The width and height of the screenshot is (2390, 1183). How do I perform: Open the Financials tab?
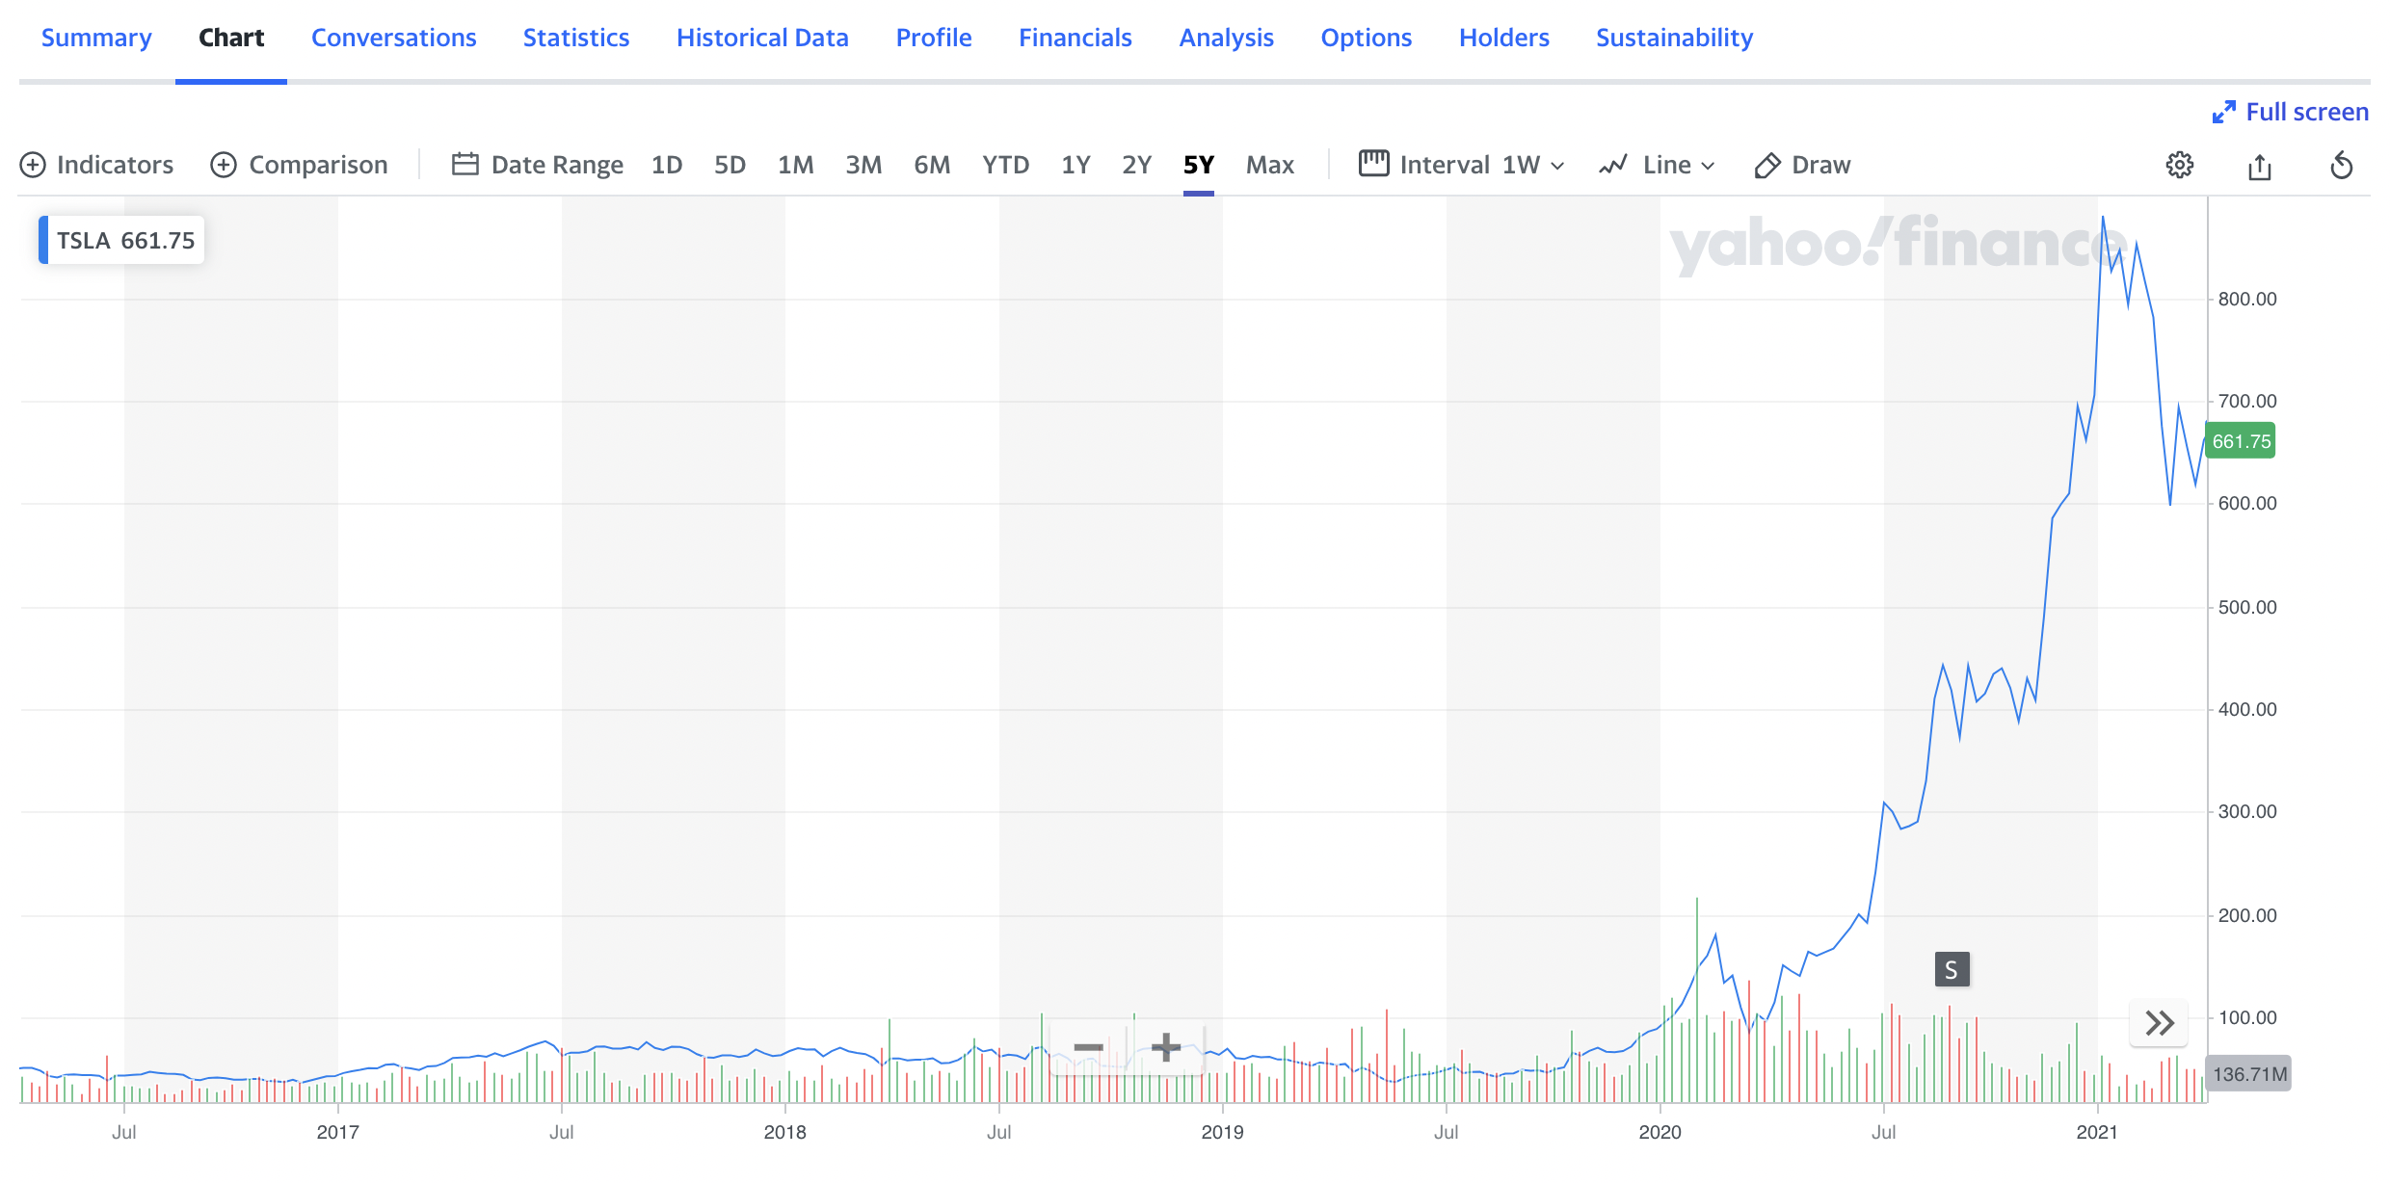click(1075, 38)
